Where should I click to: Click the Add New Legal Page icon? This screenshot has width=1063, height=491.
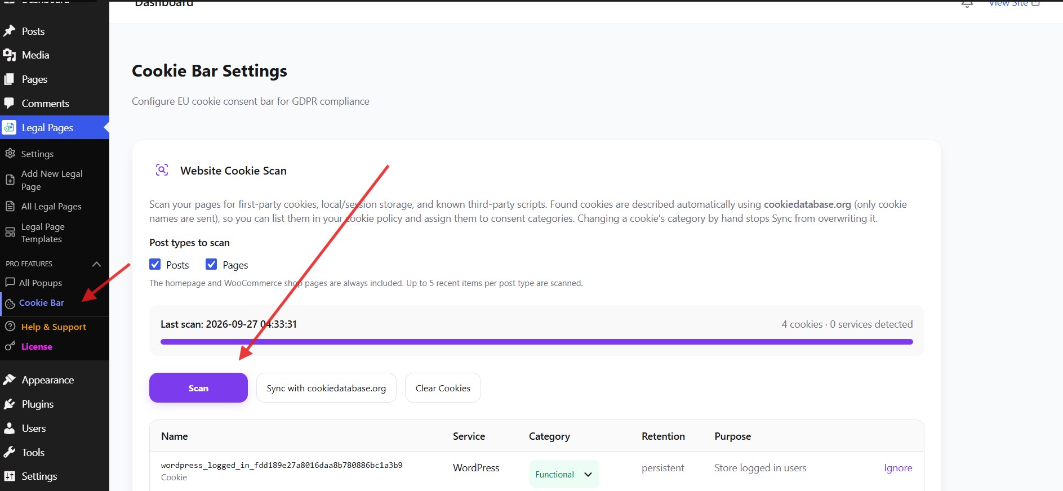(x=10, y=180)
